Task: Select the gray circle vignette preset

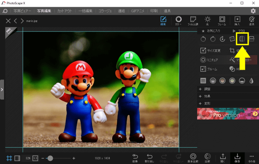Action: coord(213,81)
